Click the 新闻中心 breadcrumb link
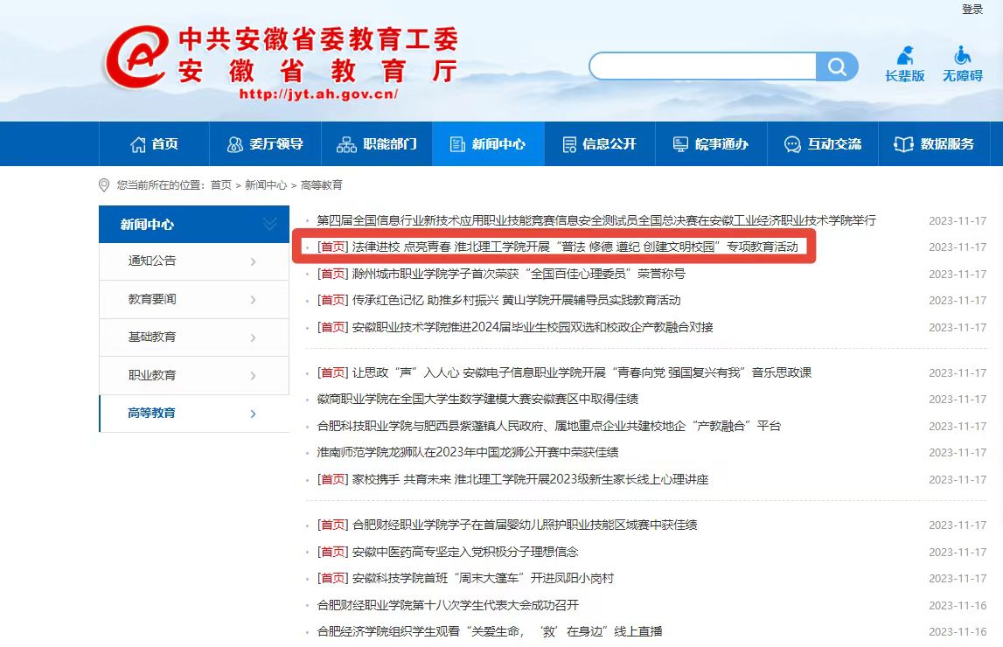The width and height of the screenshot is (1003, 647). point(266,185)
